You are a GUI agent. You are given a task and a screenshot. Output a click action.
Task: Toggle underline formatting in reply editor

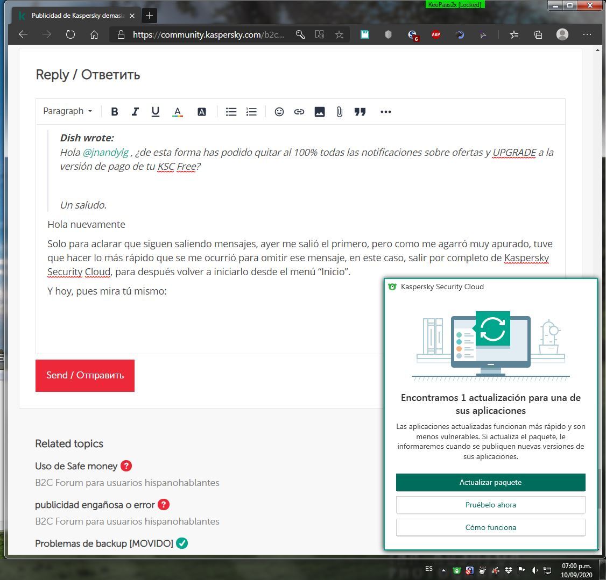156,111
